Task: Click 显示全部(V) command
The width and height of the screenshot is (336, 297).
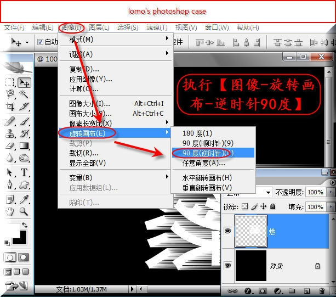Action: [x=116, y=163]
